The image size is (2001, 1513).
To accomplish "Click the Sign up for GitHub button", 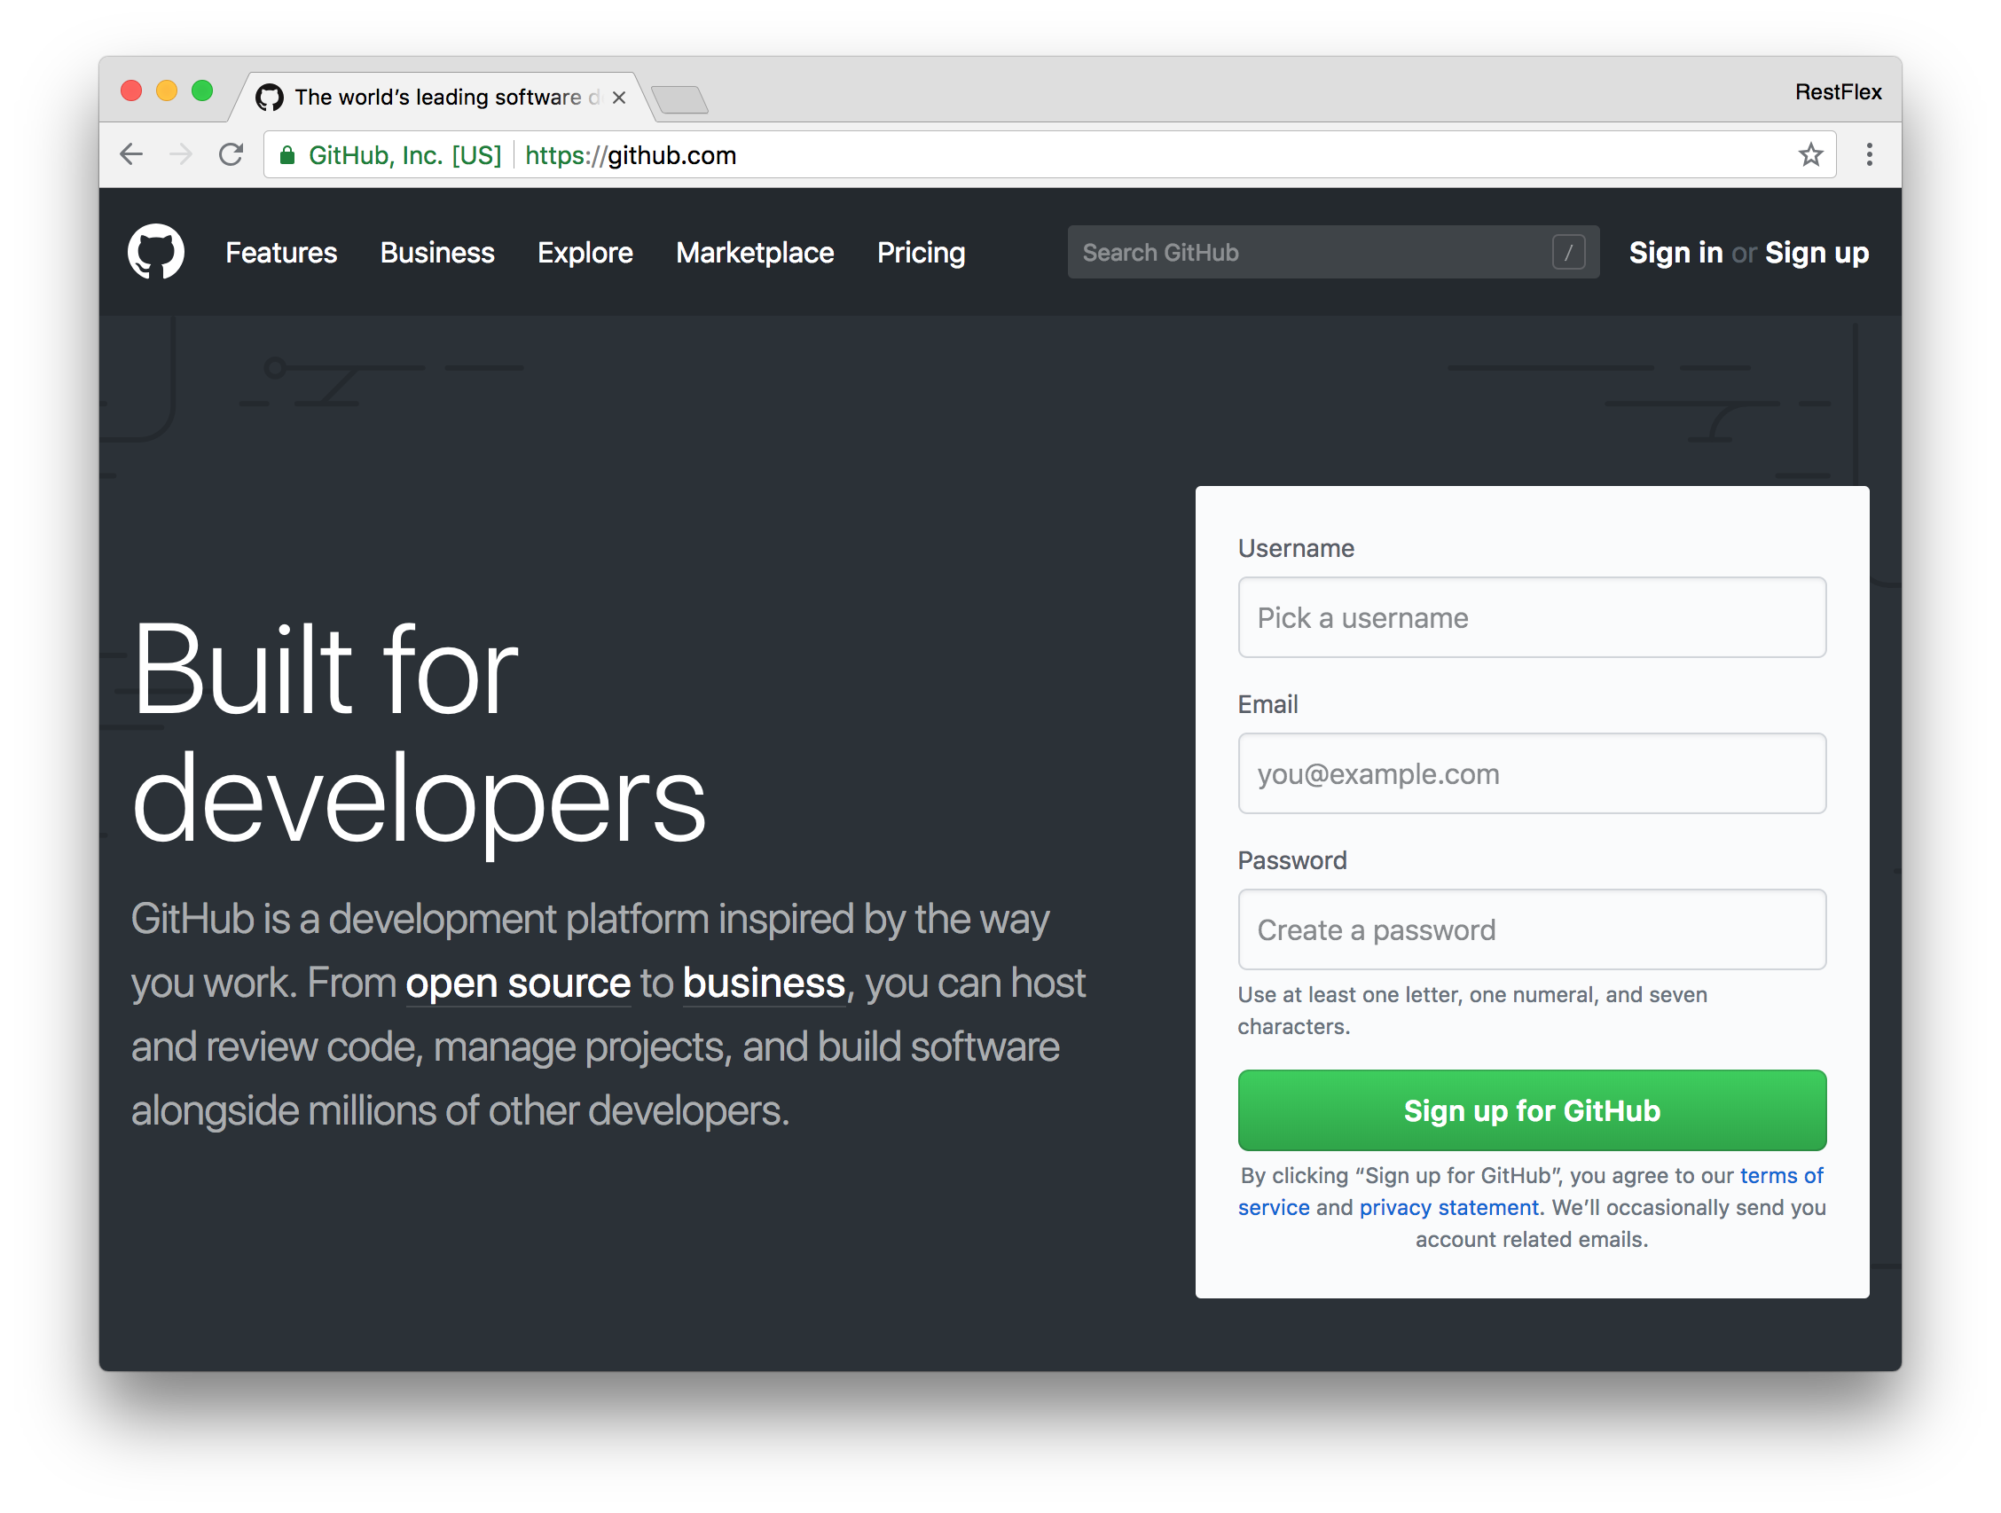I will pyautogui.click(x=1534, y=1109).
